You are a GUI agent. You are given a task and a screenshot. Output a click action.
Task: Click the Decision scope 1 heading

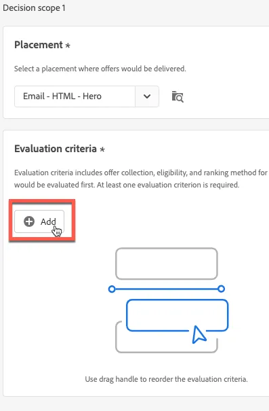click(34, 8)
